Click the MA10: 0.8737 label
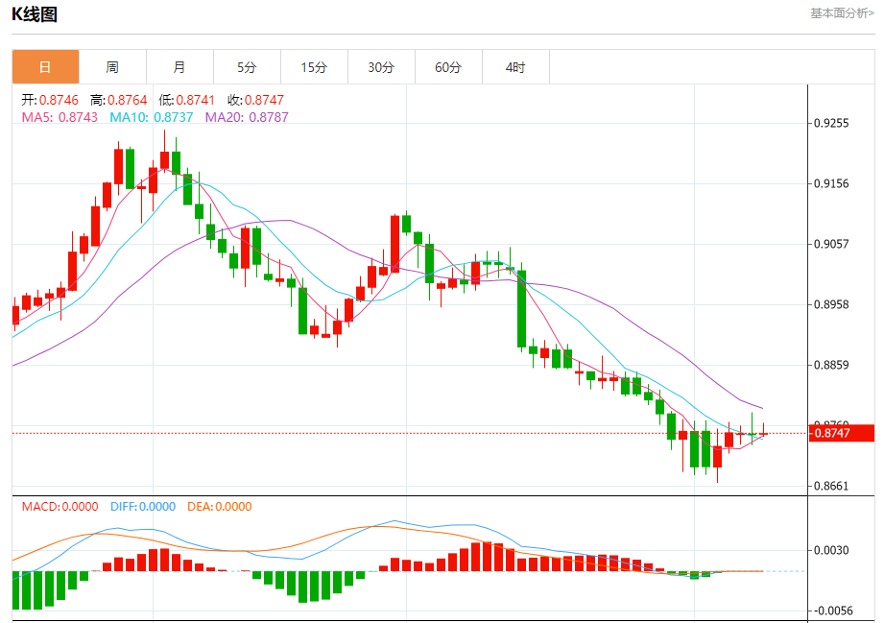The width and height of the screenshot is (884, 623). (x=151, y=117)
